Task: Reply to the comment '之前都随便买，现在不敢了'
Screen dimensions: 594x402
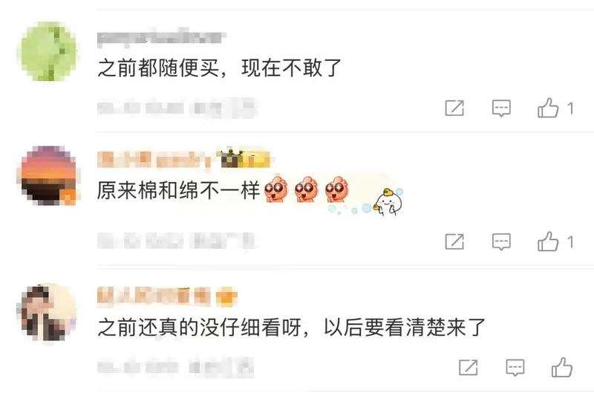Action: point(501,108)
